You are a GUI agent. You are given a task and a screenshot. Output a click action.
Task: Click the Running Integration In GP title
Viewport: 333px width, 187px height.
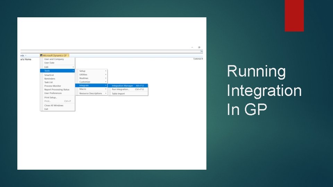point(264,90)
